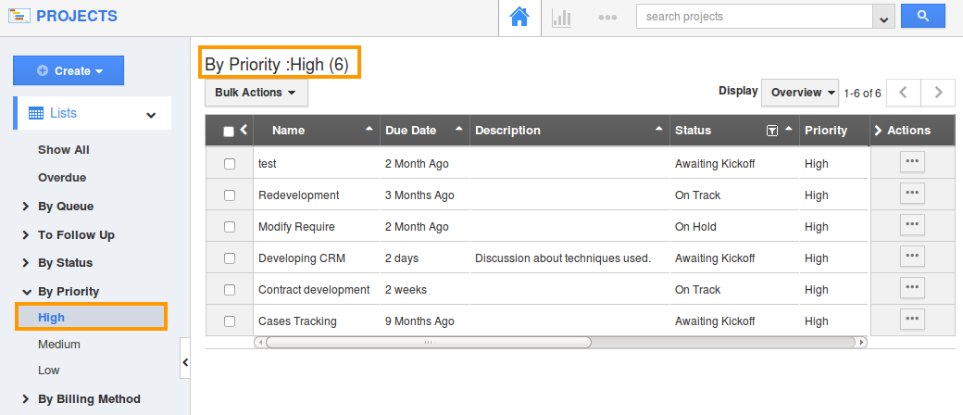
Task: Select Overdue in sidebar
Action: click(62, 178)
